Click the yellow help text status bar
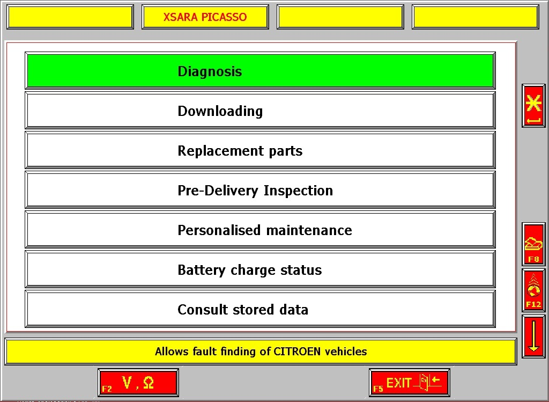Viewport: 549px width, 402px height. point(261,352)
